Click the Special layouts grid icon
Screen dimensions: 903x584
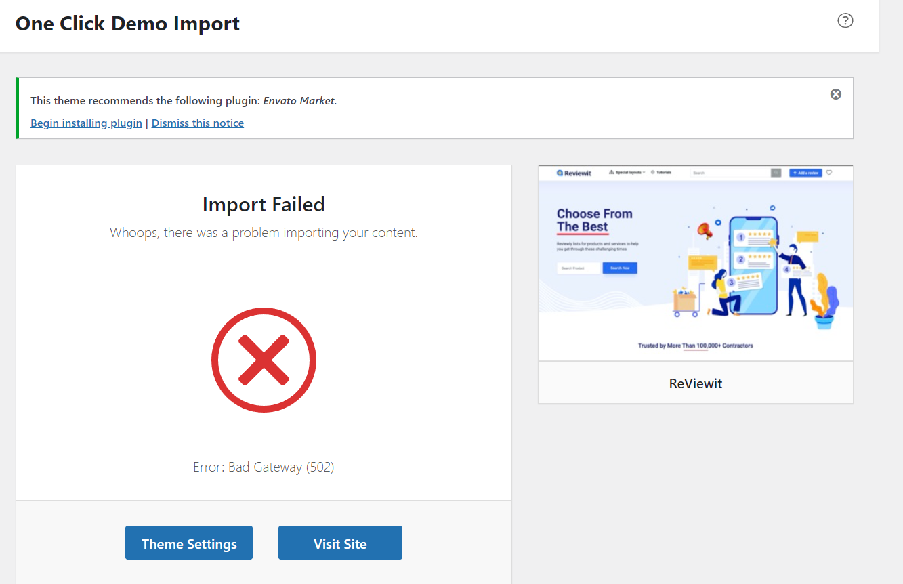(x=610, y=172)
